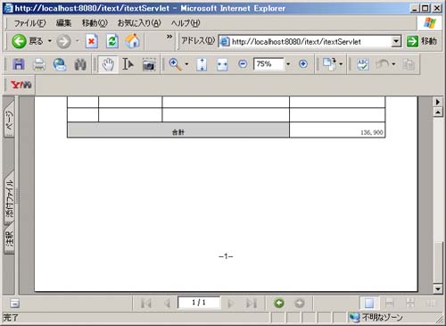Select the Snapshot camera tool
This screenshot has width=446, height=326.
tap(149, 64)
